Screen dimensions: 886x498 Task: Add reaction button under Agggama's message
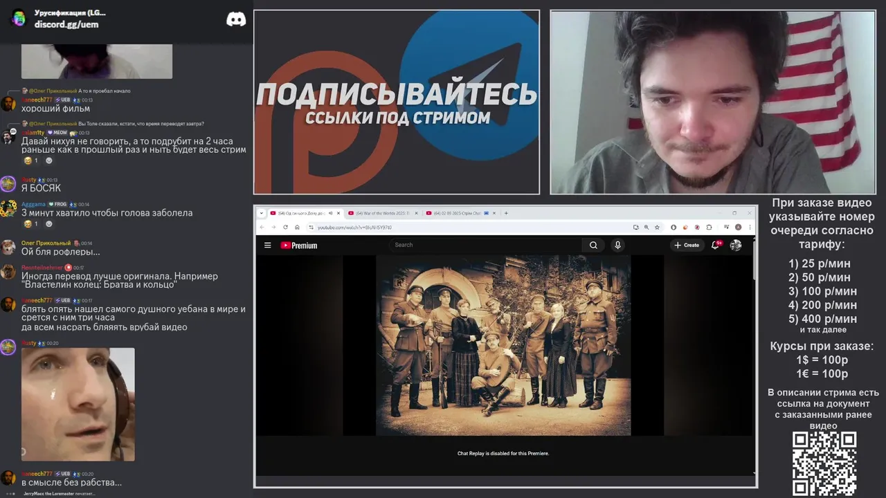[49, 224]
